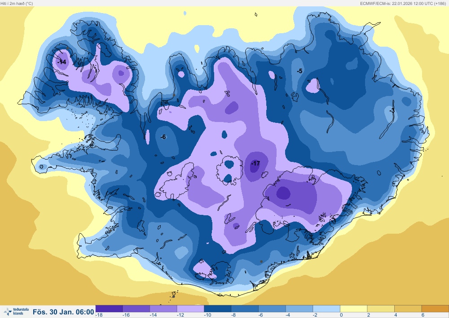Image resolution: width=449 pixels, height=318 pixels.
Task: Click the legend value '6'
Action: coord(423,315)
